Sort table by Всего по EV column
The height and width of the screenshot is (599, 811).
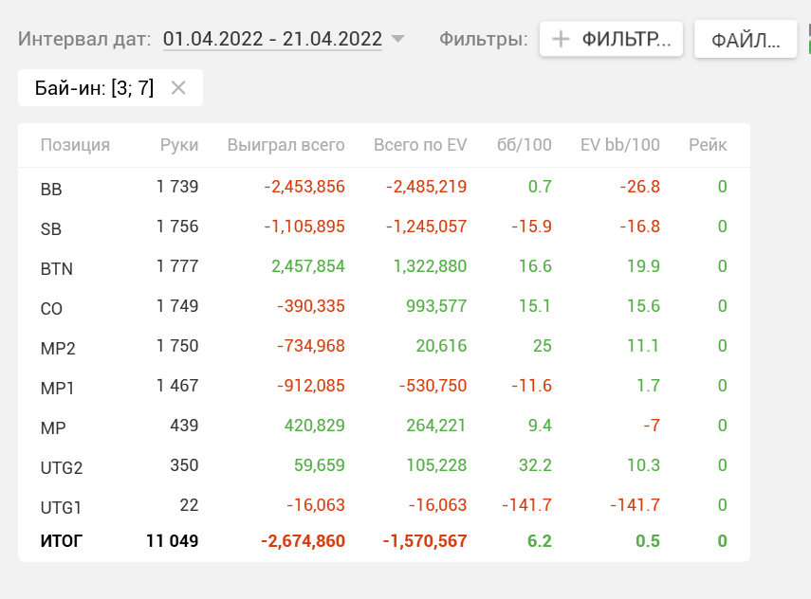(420, 145)
